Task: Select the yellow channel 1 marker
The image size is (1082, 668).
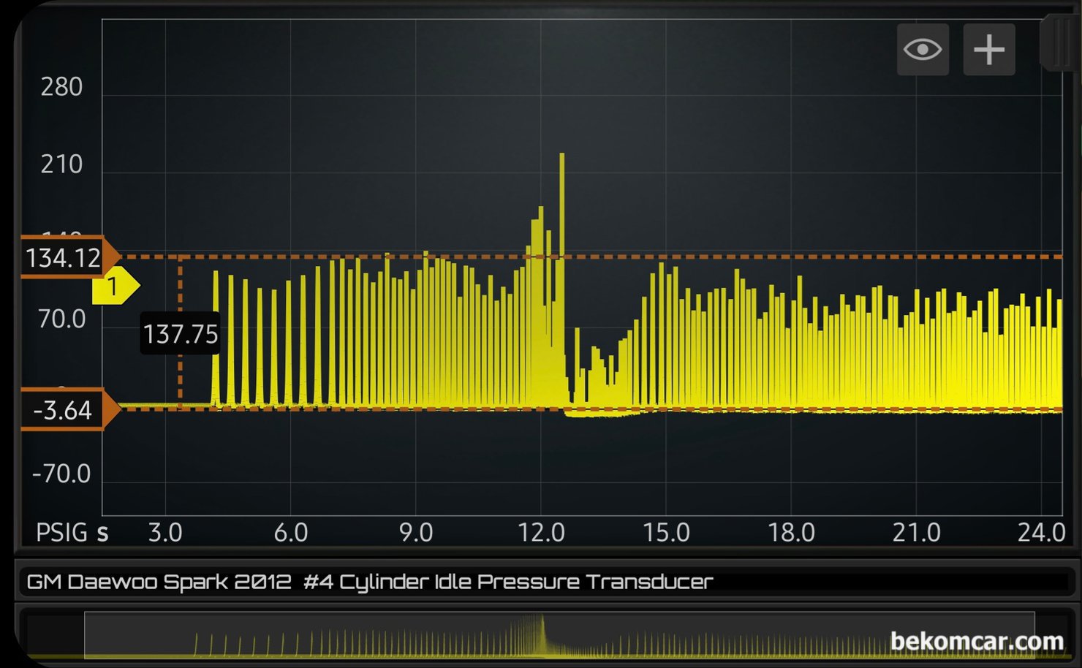Action: (x=115, y=286)
